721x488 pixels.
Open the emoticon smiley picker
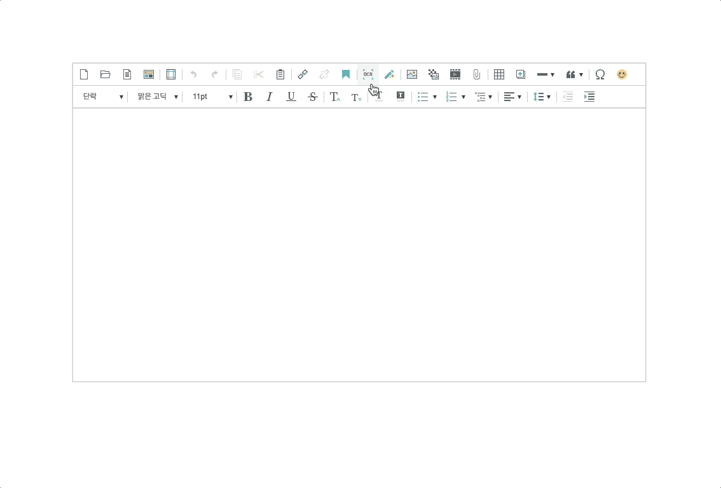pos(622,74)
